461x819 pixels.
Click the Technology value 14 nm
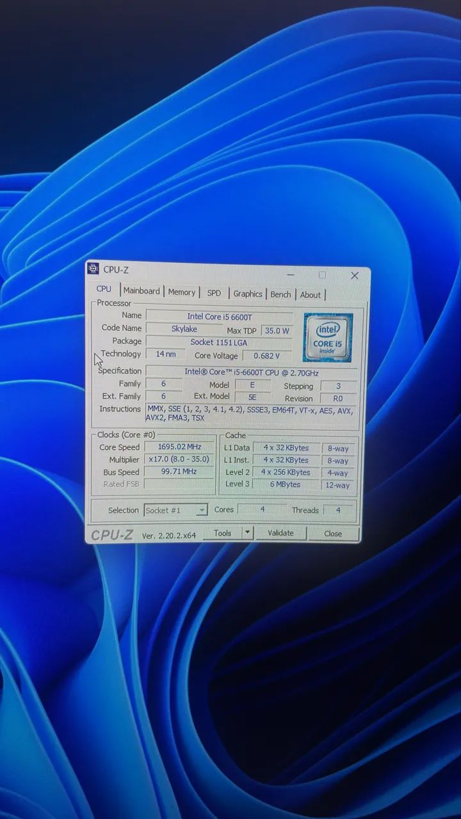[x=165, y=354]
